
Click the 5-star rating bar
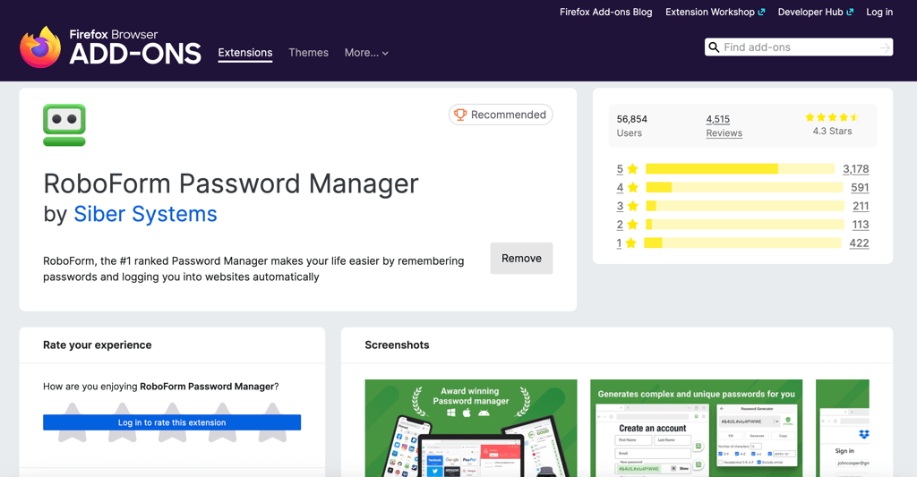click(x=740, y=169)
